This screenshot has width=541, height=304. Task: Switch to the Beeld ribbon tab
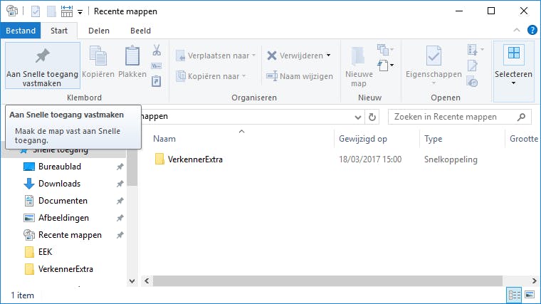coord(140,31)
